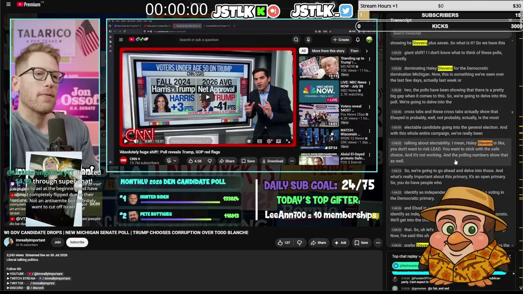523x294 pixels.
Task: Dislike the imreallyimportant stream
Action: point(299,243)
